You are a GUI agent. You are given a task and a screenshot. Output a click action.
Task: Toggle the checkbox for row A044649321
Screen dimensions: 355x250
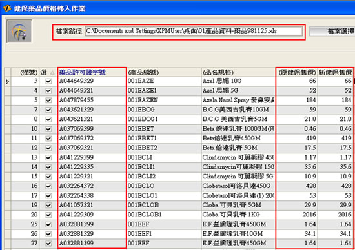coord(48,91)
